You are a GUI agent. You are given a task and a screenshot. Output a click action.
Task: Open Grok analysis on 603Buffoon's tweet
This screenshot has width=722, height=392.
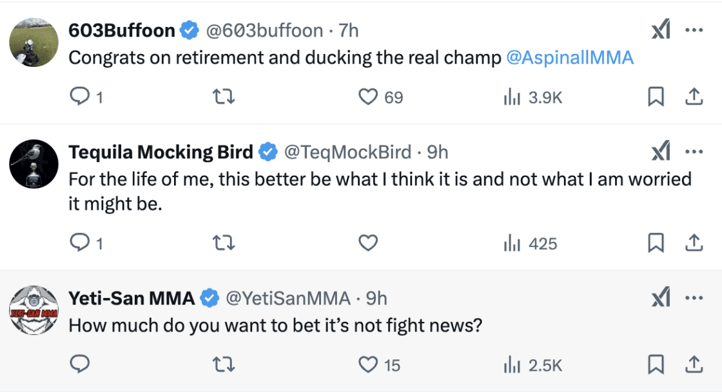click(661, 30)
